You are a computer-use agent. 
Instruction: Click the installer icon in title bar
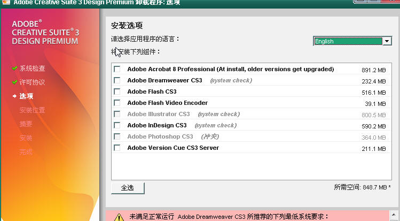point(6,2)
